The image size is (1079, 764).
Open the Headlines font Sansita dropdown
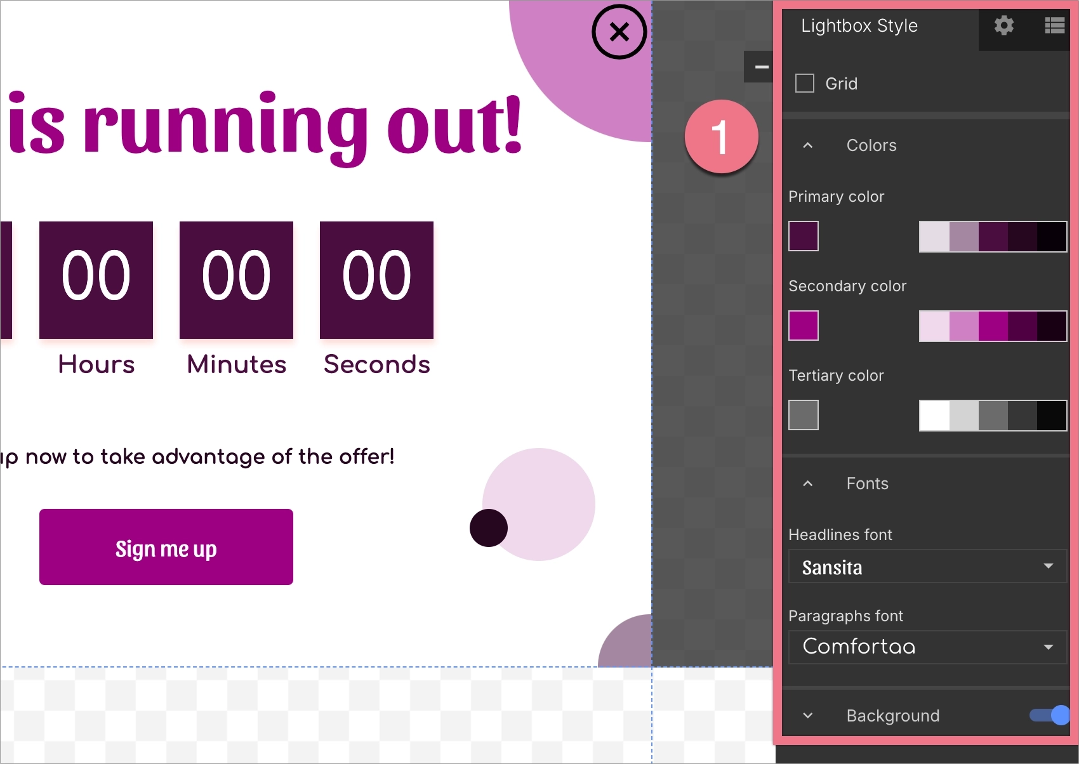point(927,567)
